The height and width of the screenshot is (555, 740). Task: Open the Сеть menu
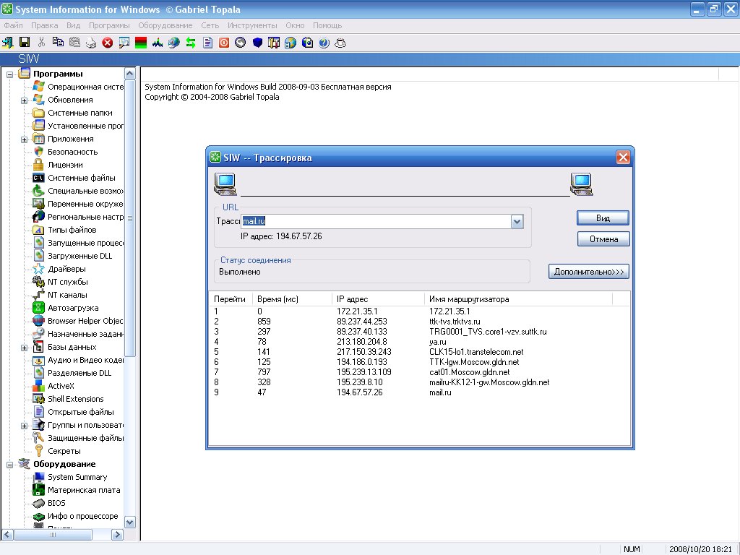click(210, 25)
